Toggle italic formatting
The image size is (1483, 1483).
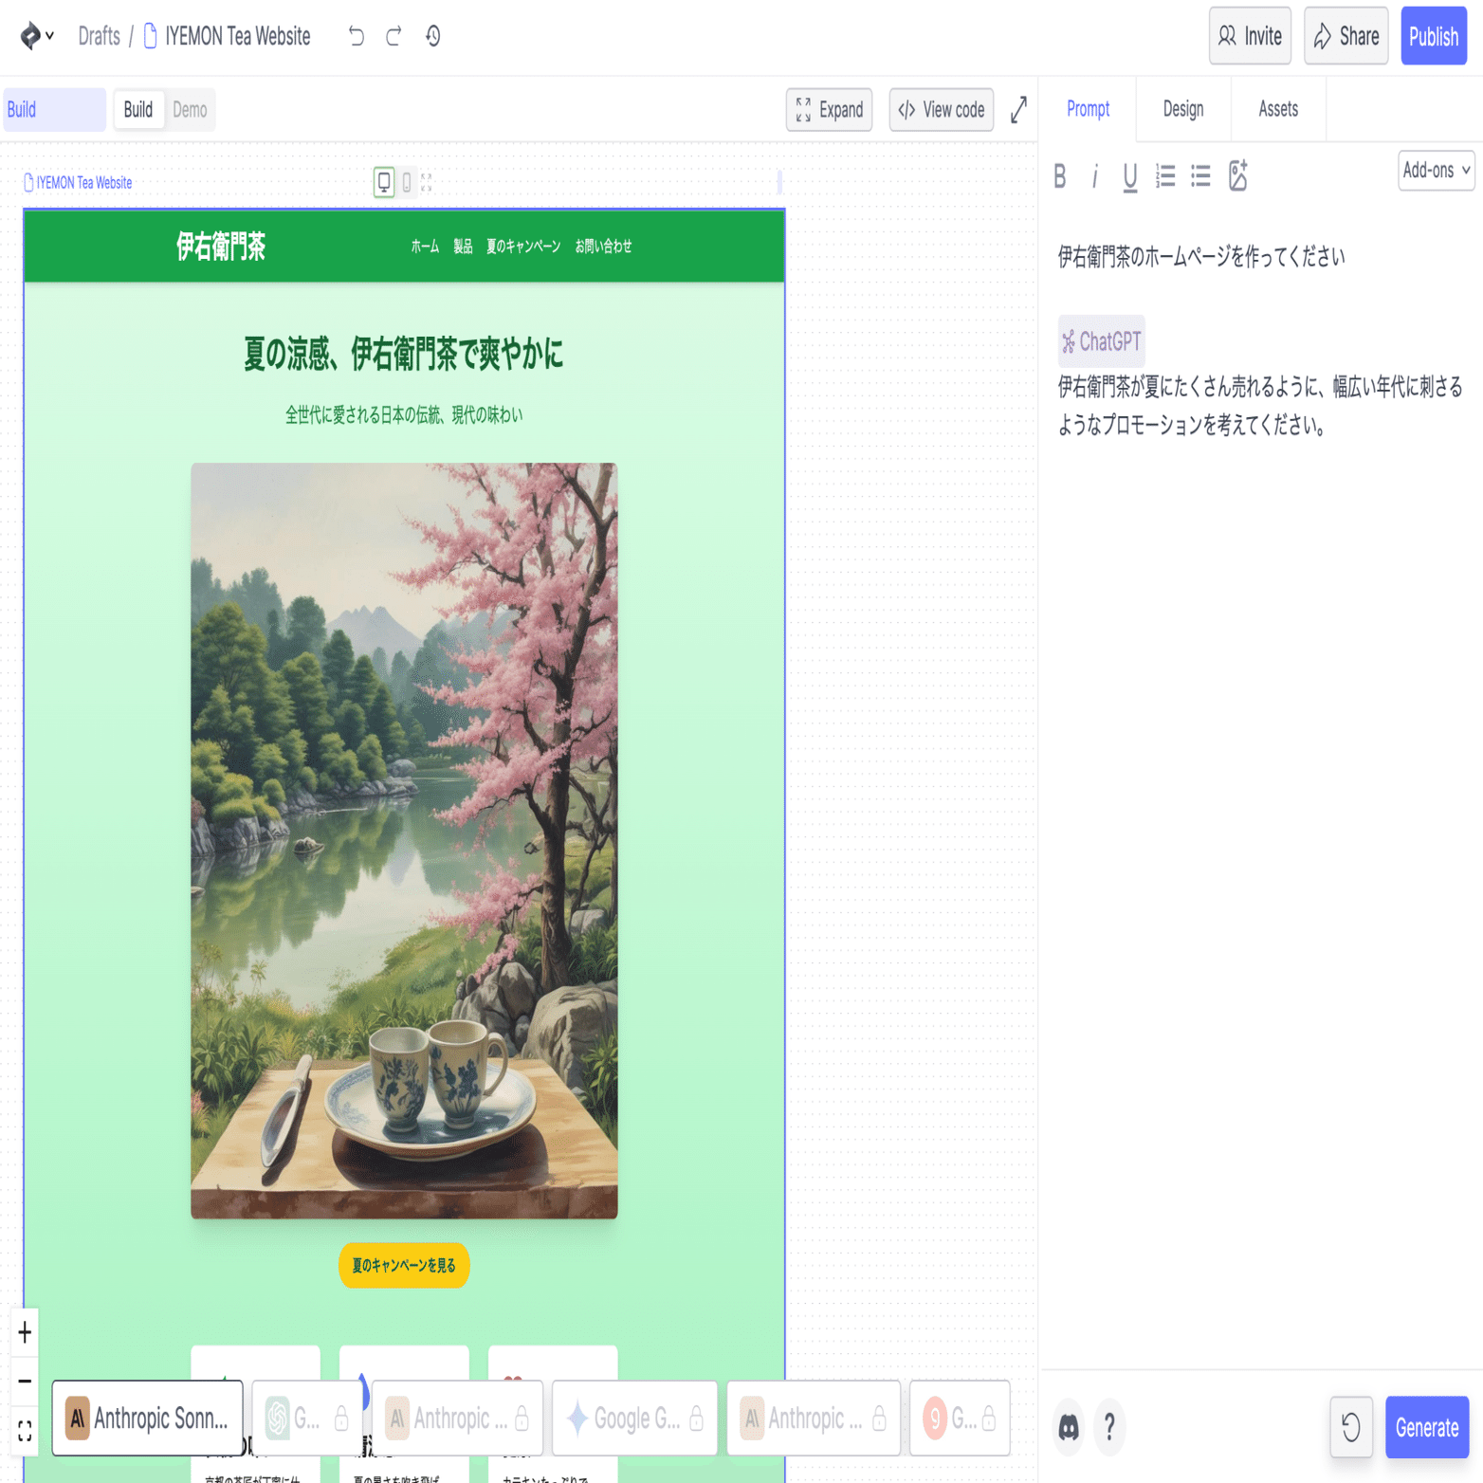(x=1095, y=176)
